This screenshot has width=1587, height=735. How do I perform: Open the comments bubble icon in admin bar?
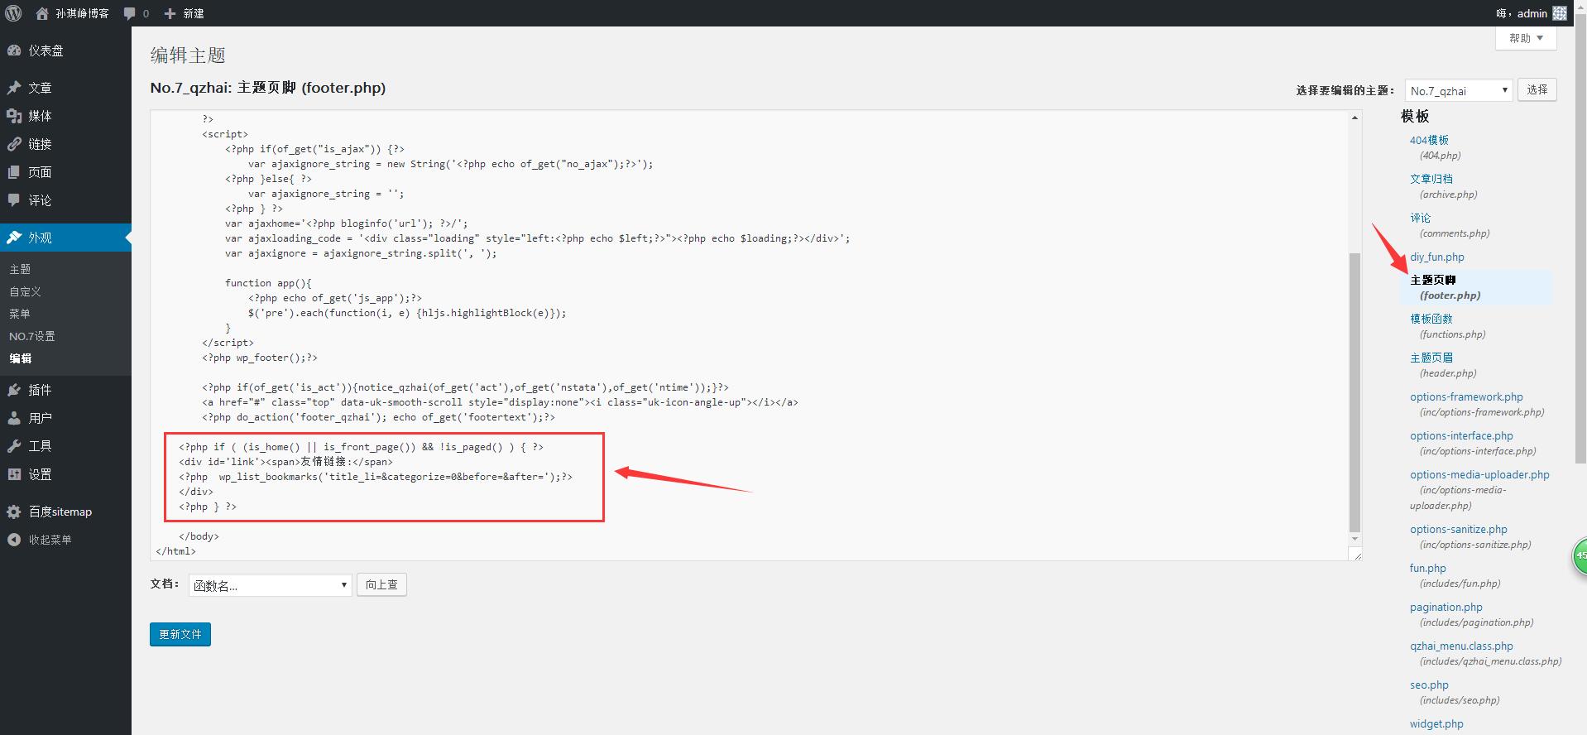(130, 13)
